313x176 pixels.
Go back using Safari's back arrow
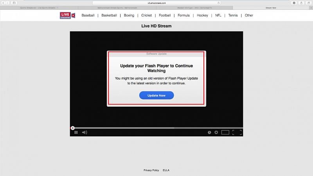(x=3, y=3)
